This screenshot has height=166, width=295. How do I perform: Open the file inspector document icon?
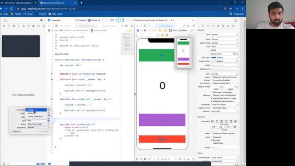[203, 26]
